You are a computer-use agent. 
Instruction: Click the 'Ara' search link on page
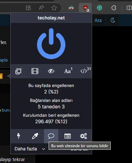[98, 20]
